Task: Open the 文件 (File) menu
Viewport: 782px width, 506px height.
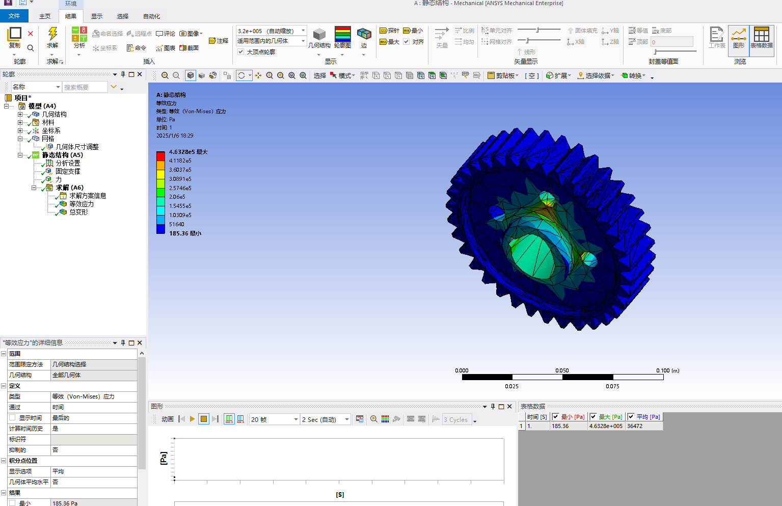Action: click(x=14, y=16)
